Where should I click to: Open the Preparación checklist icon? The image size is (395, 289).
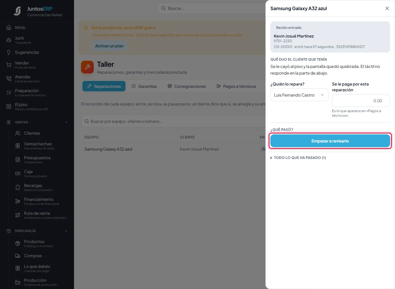(9, 93)
